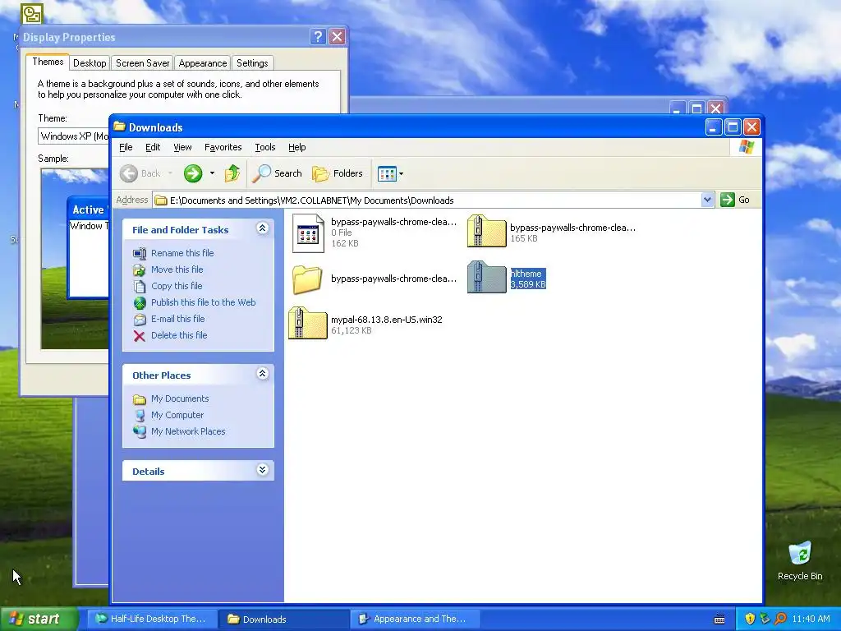Open the Tools menu
The image size is (841, 631).
pos(265,147)
